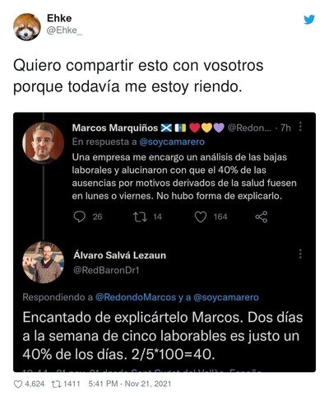Click the reply bubble icon with 26

[80, 217]
